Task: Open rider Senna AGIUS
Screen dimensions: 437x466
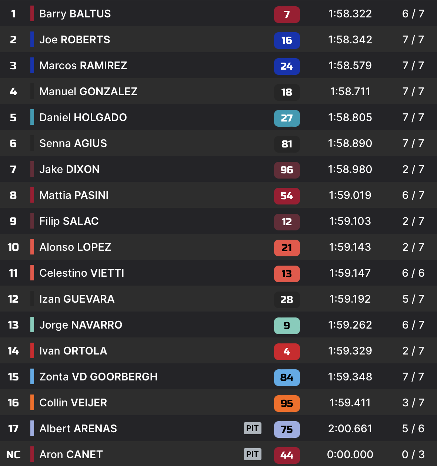Action: pyautogui.click(x=73, y=143)
